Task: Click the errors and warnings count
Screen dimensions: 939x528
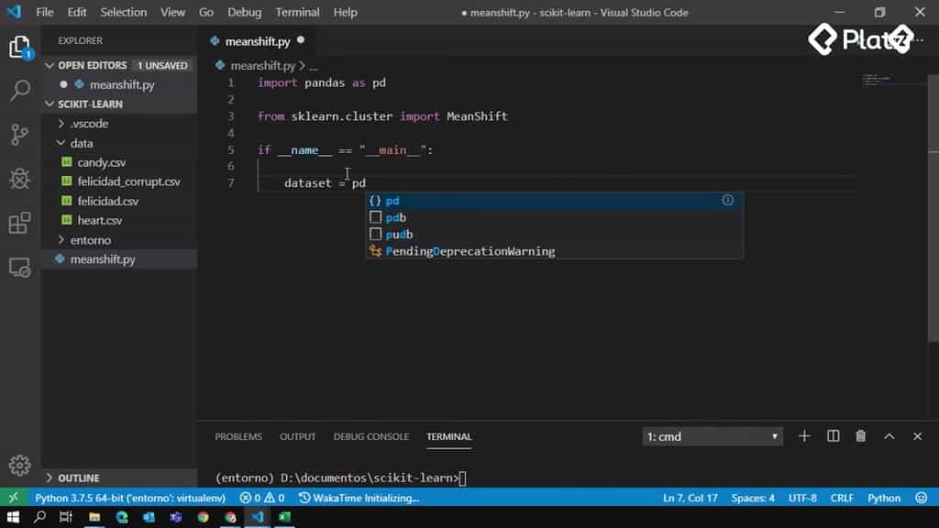Action: click(261, 498)
